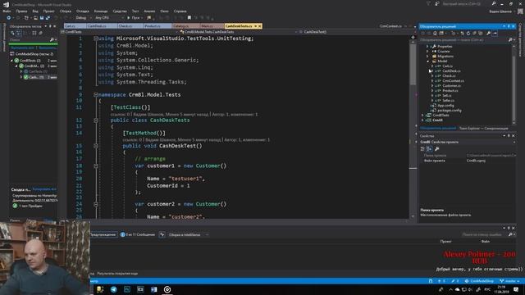Select packages.config in Solution Explorer

[449, 110]
